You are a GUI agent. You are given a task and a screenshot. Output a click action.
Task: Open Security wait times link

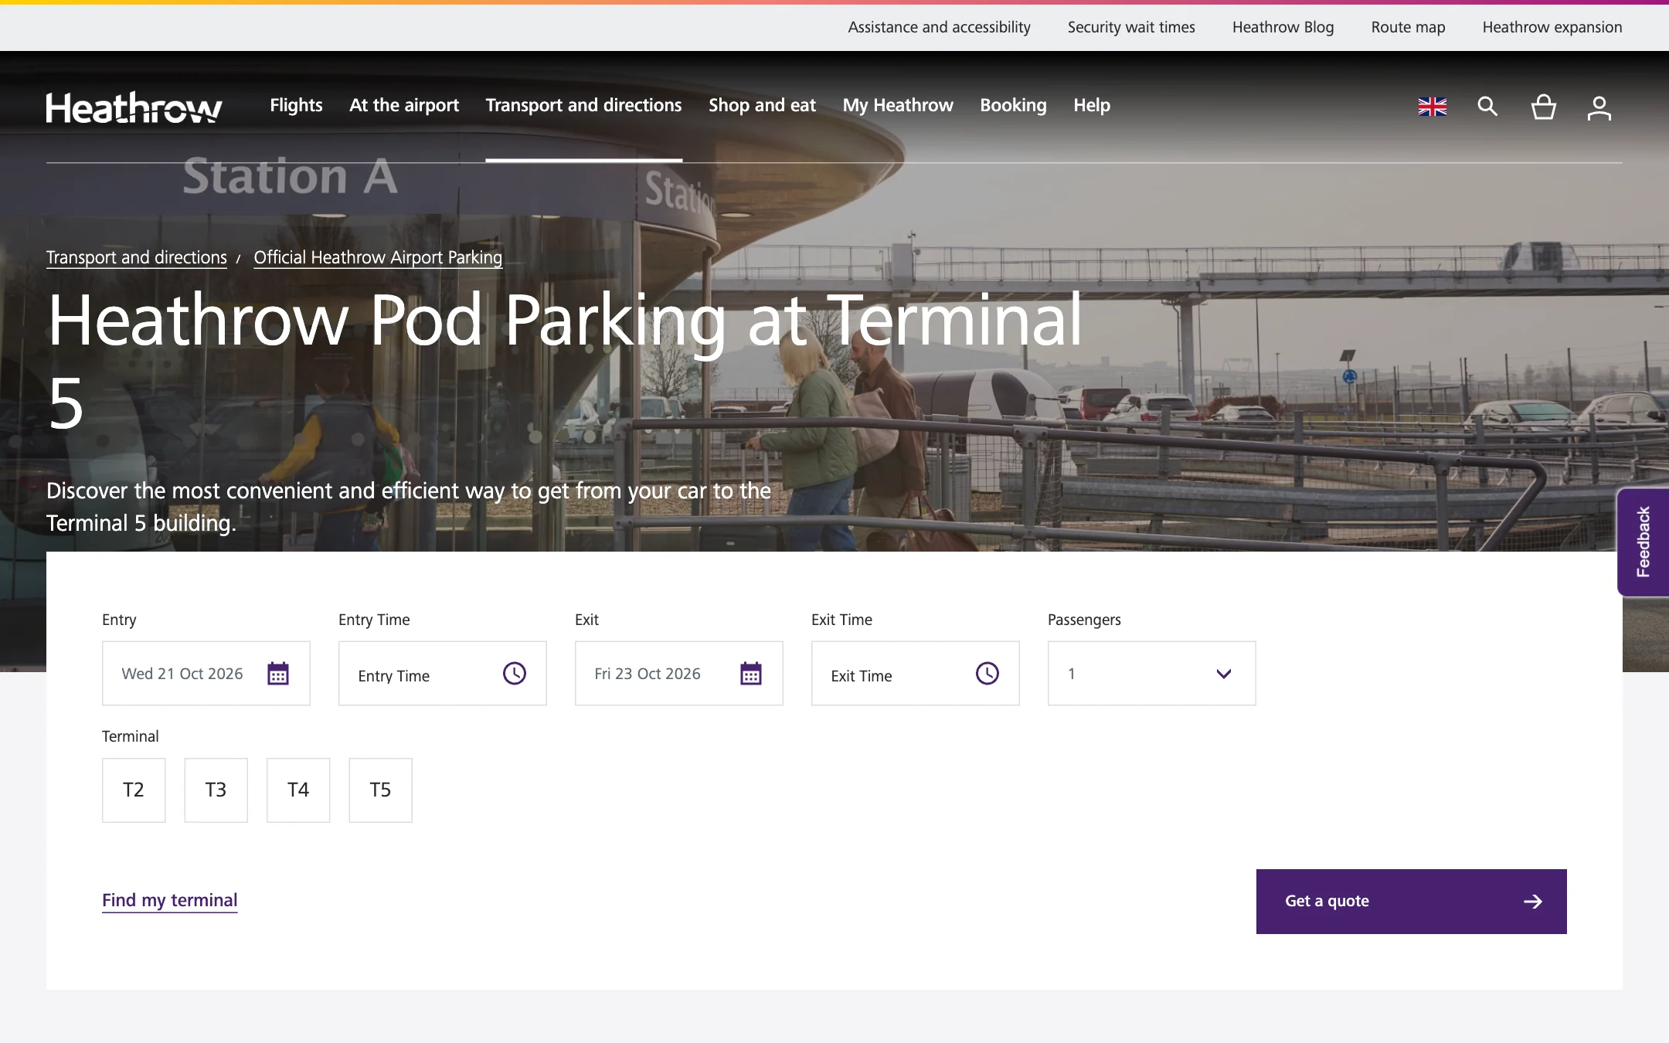click(x=1131, y=27)
